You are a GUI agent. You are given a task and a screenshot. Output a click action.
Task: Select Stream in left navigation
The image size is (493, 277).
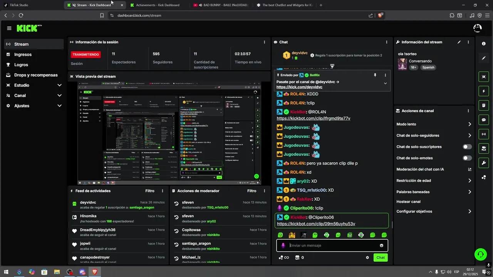34,44
